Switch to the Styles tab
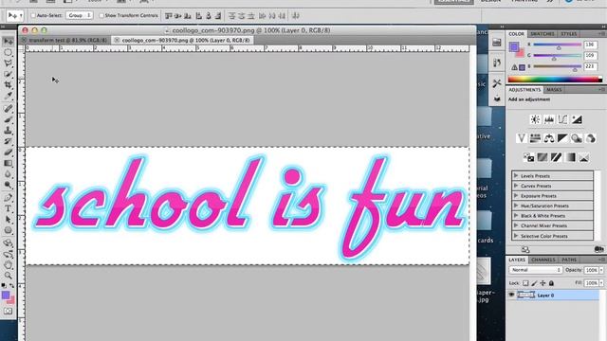Viewport: 607px width, 341px height. pyautogui.click(x=569, y=34)
